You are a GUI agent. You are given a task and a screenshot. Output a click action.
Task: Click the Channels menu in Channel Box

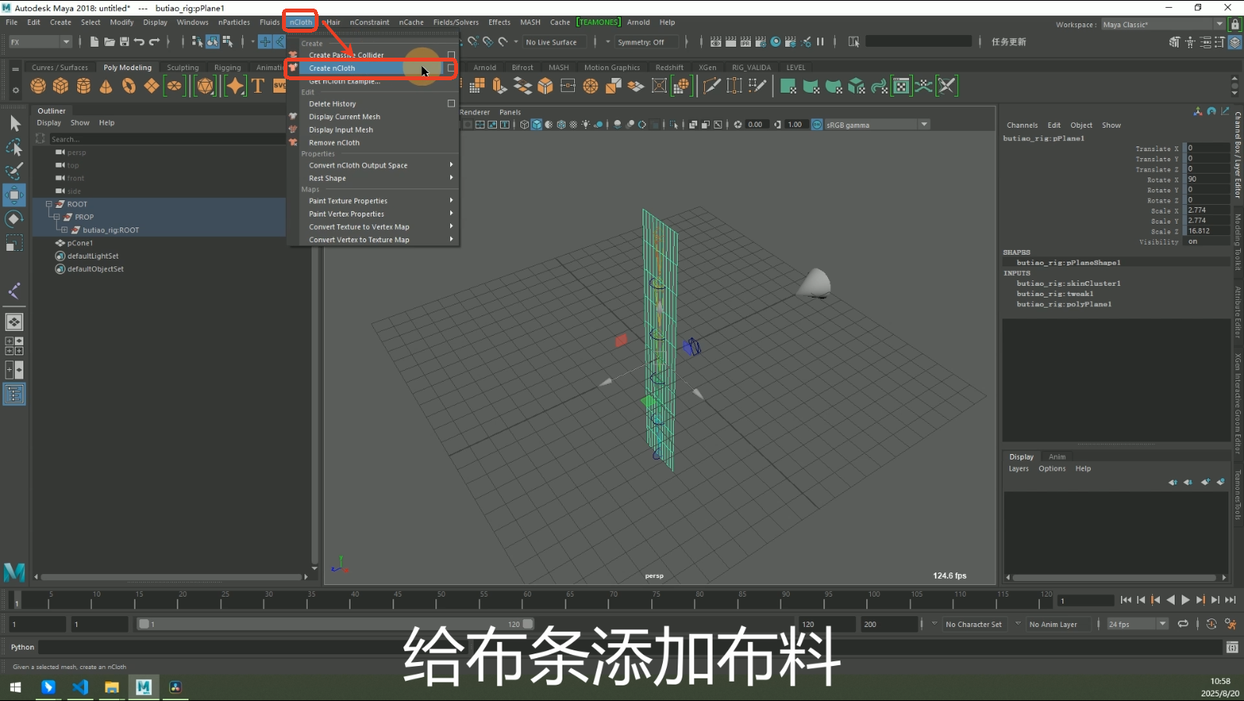1021,125
